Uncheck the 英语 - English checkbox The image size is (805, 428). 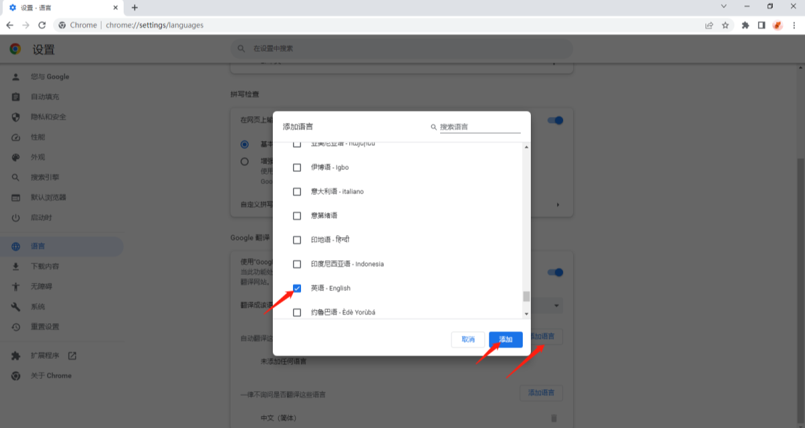[297, 288]
